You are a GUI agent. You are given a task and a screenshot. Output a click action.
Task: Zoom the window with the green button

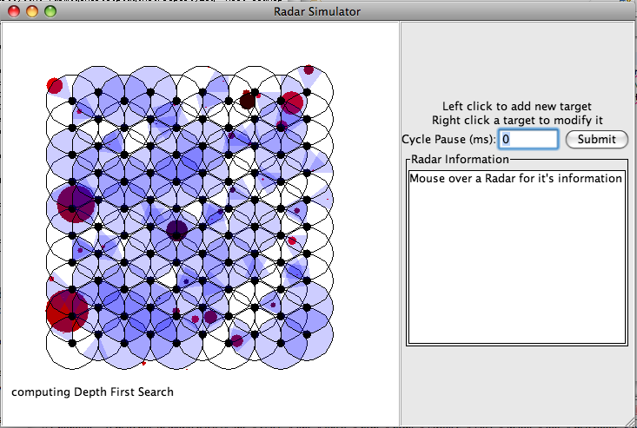click(x=50, y=11)
